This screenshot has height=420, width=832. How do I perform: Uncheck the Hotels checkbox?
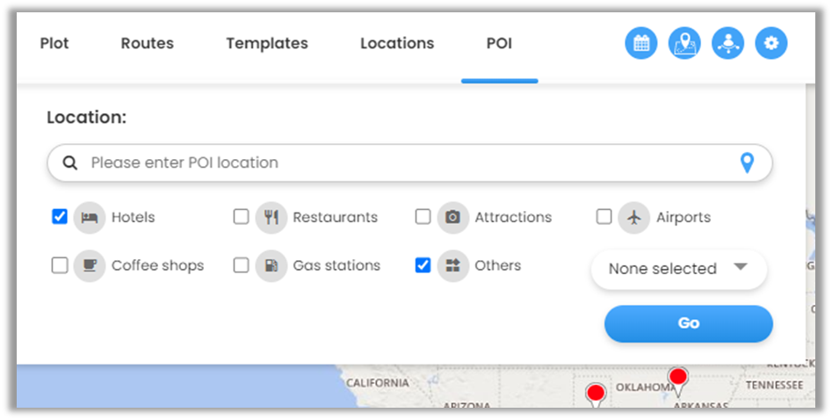tap(60, 217)
